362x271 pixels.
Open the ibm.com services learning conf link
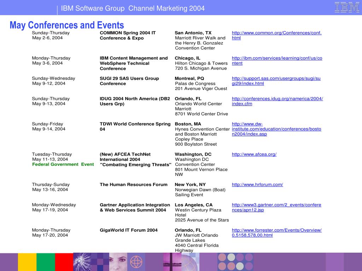[277, 61]
